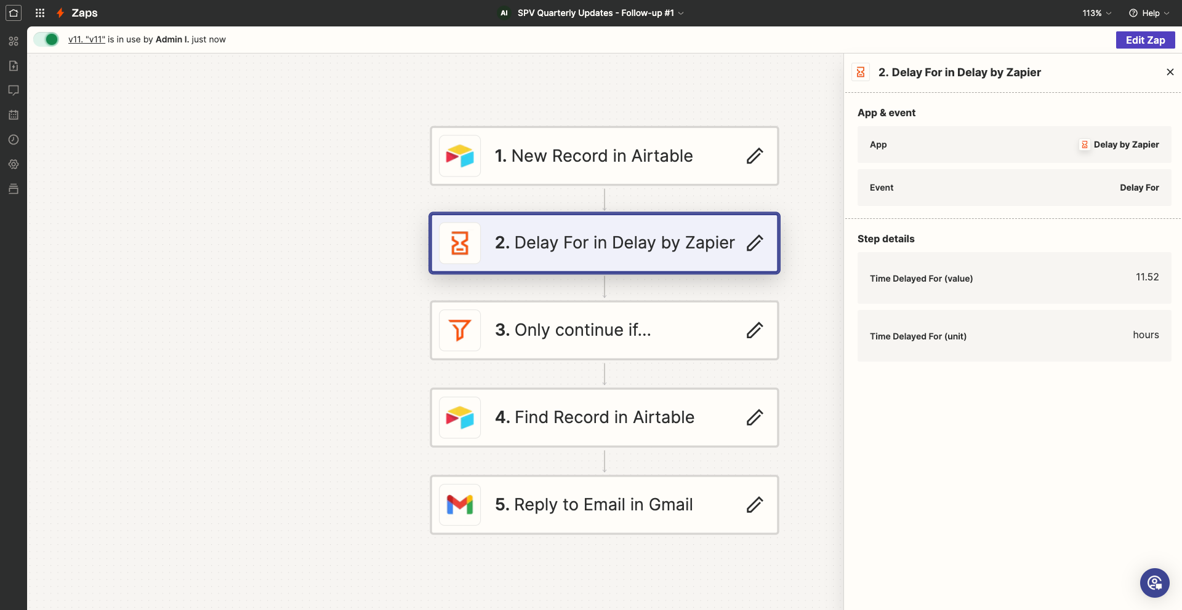The width and height of the screenshot is (1182, 610).
Task: Edit the New Record in Airtable step
Action: click(x=755, y=156)
